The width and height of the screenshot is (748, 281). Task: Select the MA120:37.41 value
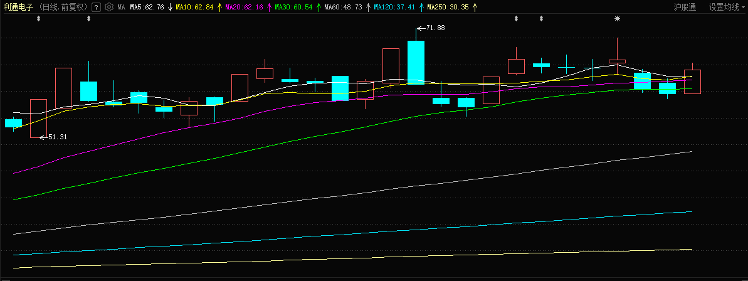coord(394,7)
